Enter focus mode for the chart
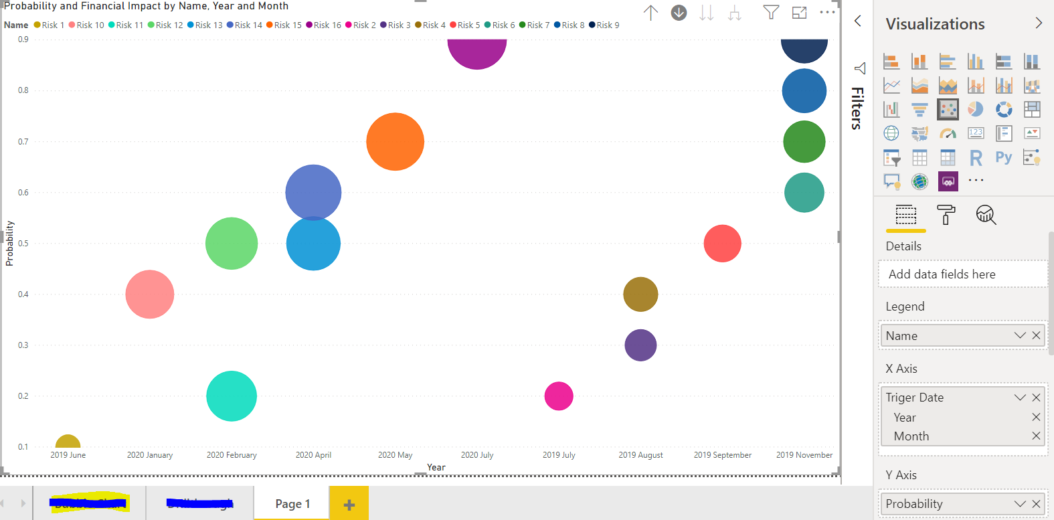 coord(799,13)
